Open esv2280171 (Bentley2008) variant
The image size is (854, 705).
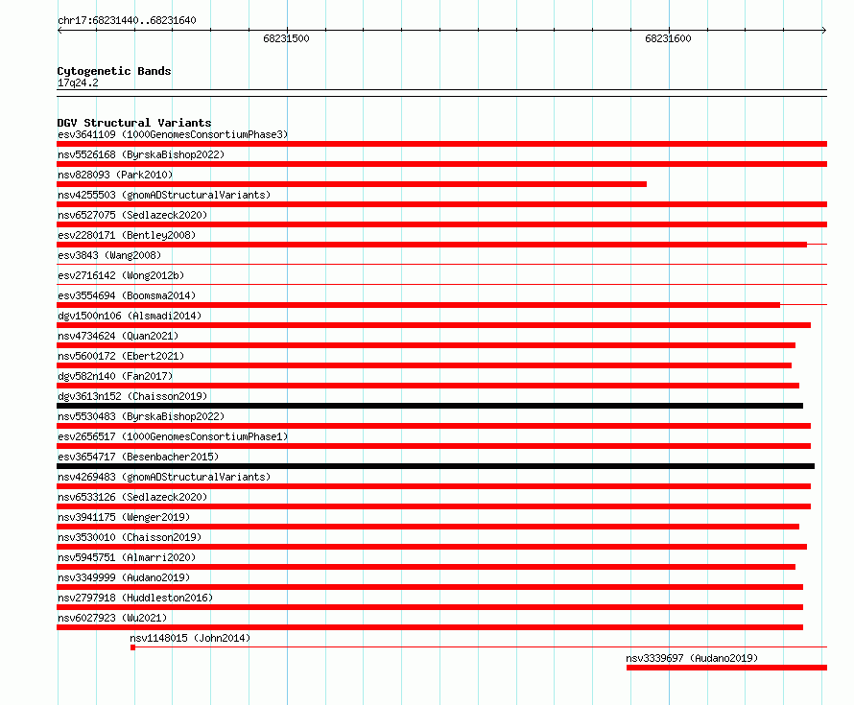[127, 235]
